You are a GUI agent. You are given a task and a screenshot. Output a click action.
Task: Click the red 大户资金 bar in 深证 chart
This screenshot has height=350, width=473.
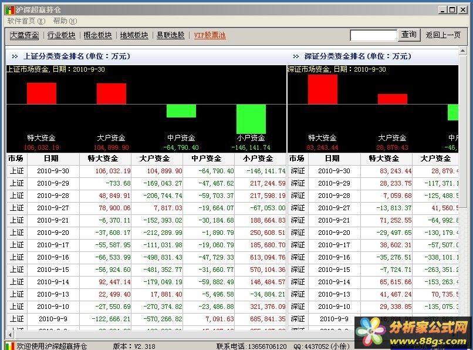click(x=393, y=99)
